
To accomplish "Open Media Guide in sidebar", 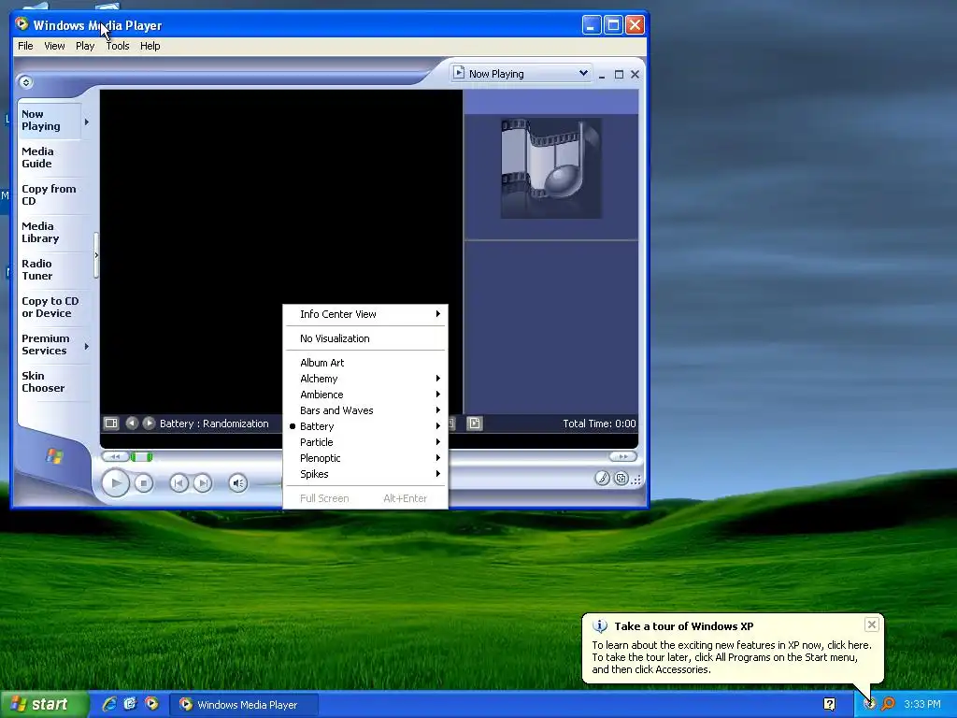I will (37, 157).
